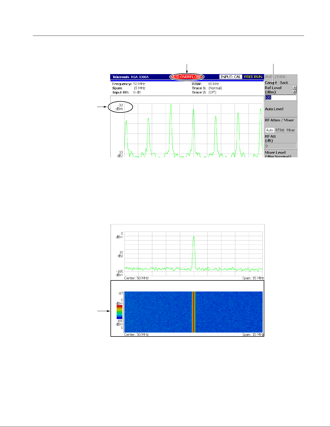The height and width of the screenshot is (427, 330).
Task: Click the Tektronix RSA 3308A title
Action: tap(130, 77)
